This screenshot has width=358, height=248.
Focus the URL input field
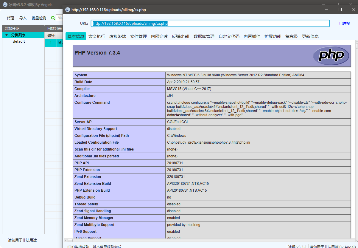210,24
